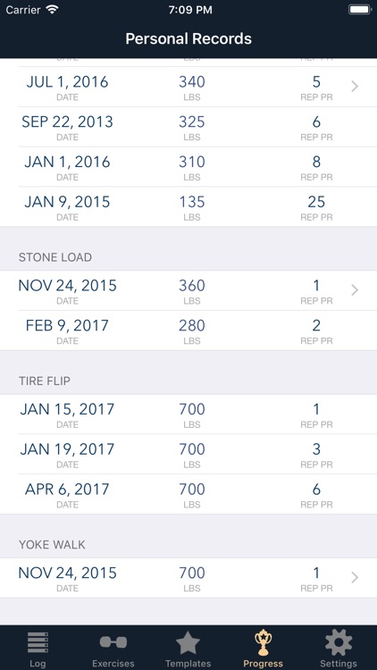
Task: Expand Stone Load NOV 24, 2015 chevron
Action: 355,290
